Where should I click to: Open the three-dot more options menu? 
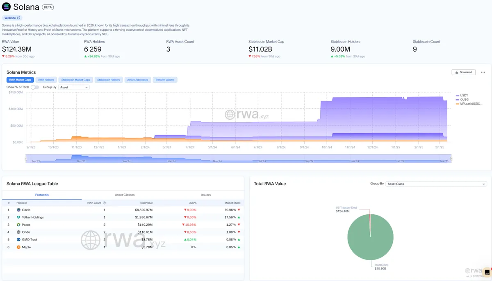coord(483,72)
